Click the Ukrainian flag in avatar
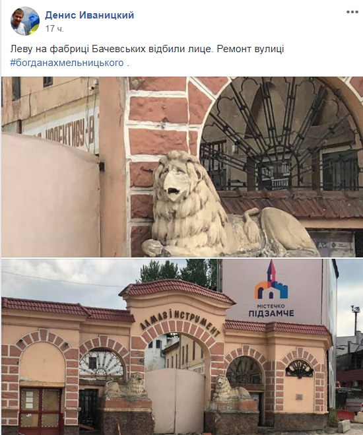Viewport: 363px width, 435px height. tap(33, 24)
